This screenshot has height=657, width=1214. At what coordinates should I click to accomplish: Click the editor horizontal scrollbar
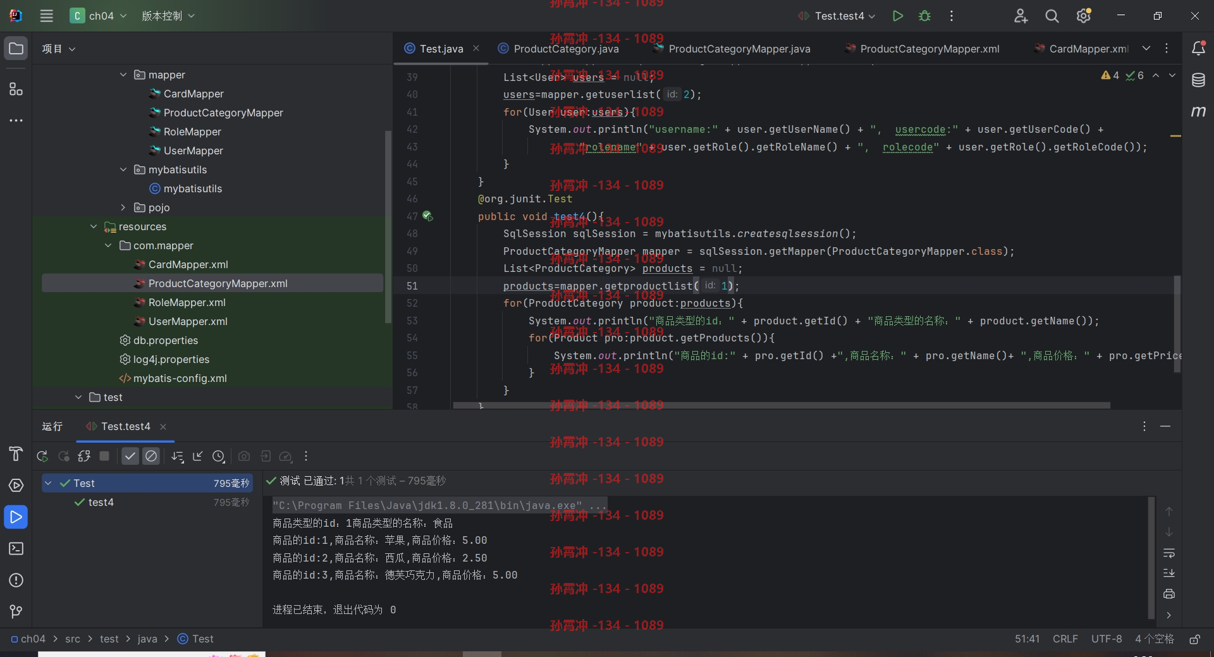click(x=782, y=405)
